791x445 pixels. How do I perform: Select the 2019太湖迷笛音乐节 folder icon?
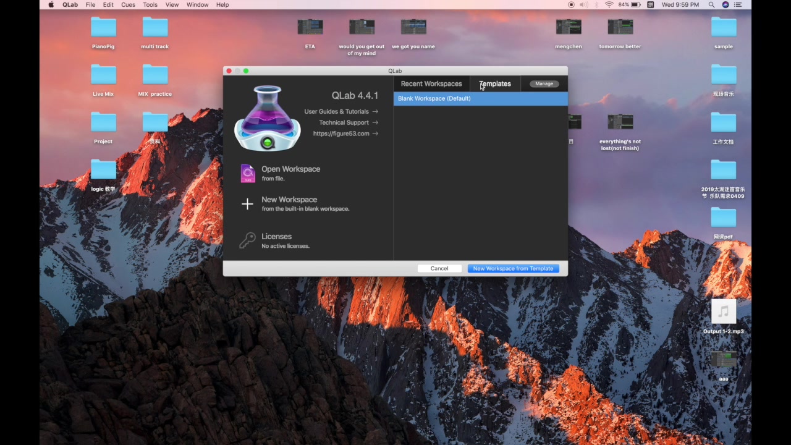point(724,170)
